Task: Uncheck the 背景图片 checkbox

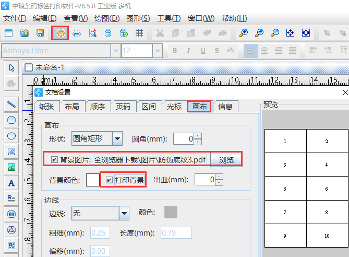Action: click(55, 159)
